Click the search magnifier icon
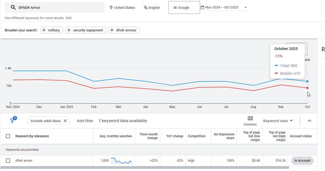This screenshot has height=171, width=325. (13, 7)
